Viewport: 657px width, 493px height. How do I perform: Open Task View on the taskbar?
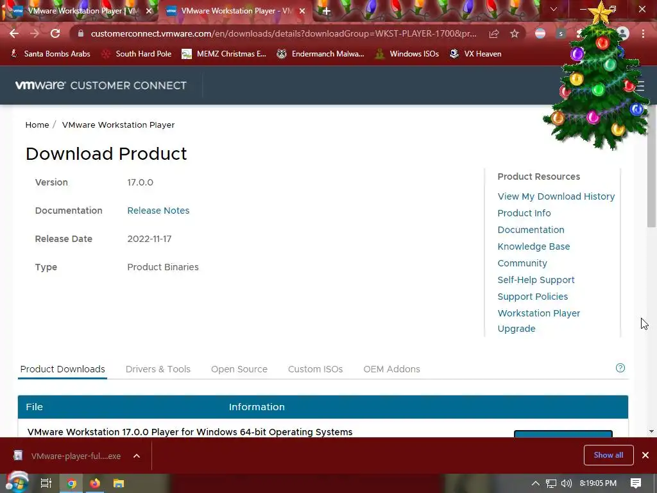click(x=46, y=483)
